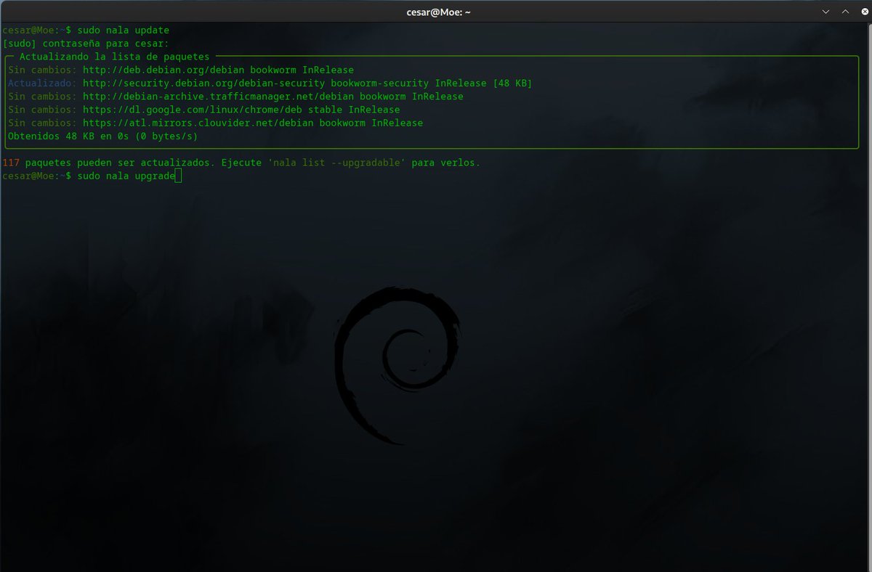
Task: Click the atl.mirrors.clouvider.net repository URL
Action: [198, 123]
